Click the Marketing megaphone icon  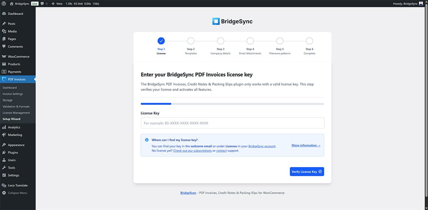point(4,135)
